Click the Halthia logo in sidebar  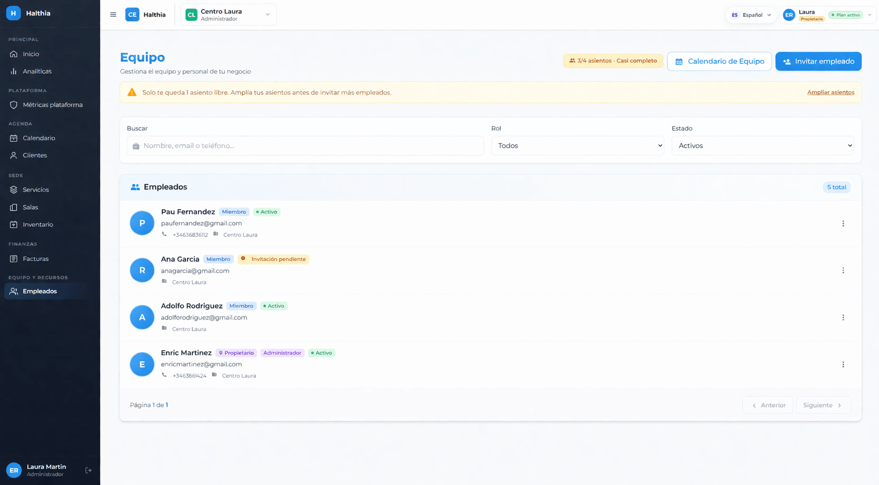[14, 13]
